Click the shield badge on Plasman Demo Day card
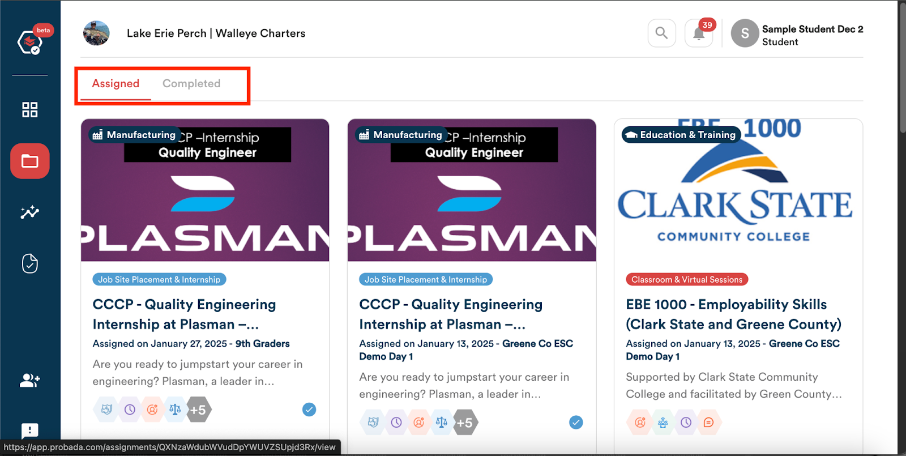This screenshot has height=456, width=906. pos(373,423)
